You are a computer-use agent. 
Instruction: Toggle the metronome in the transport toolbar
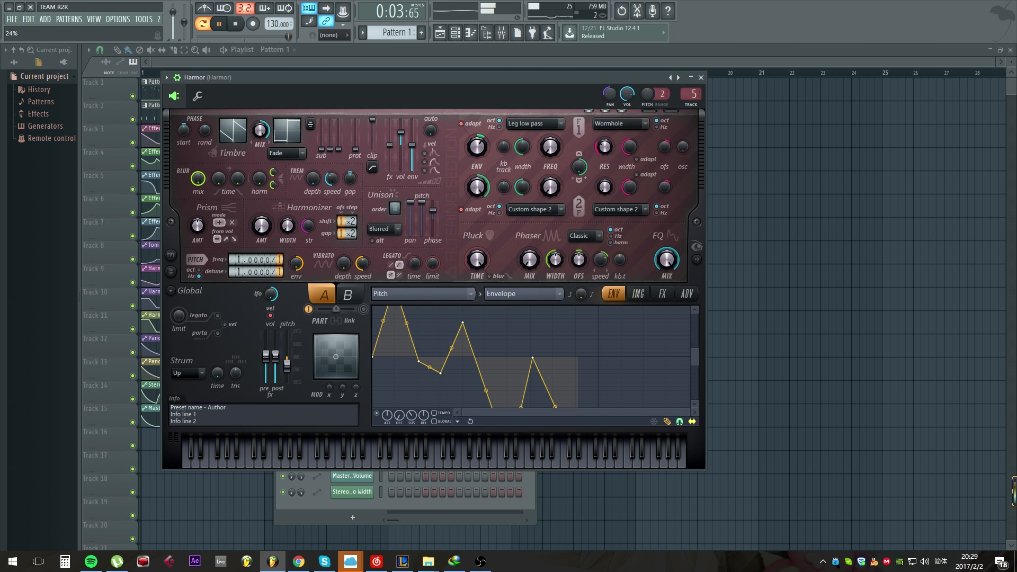(205, 8)
